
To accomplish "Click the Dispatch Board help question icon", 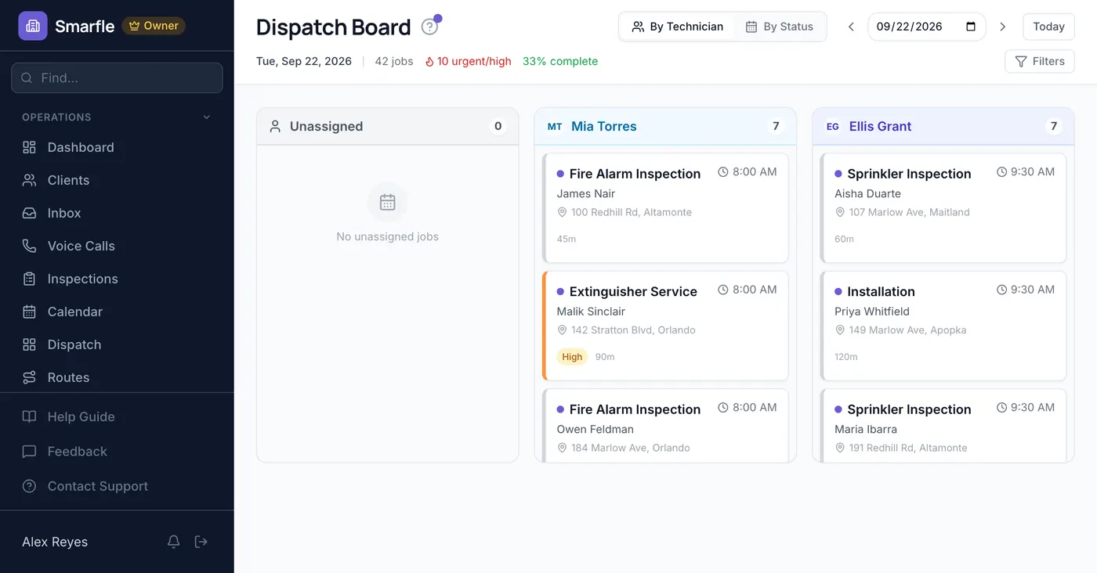I will click(x=429, y=27).
